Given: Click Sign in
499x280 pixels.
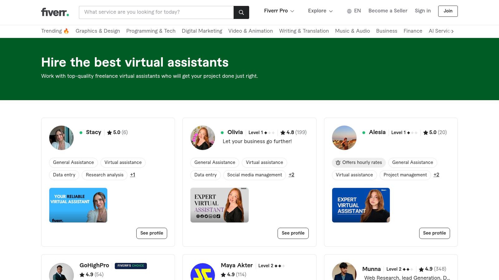Looking at the screenshot, I should (423, 11).
